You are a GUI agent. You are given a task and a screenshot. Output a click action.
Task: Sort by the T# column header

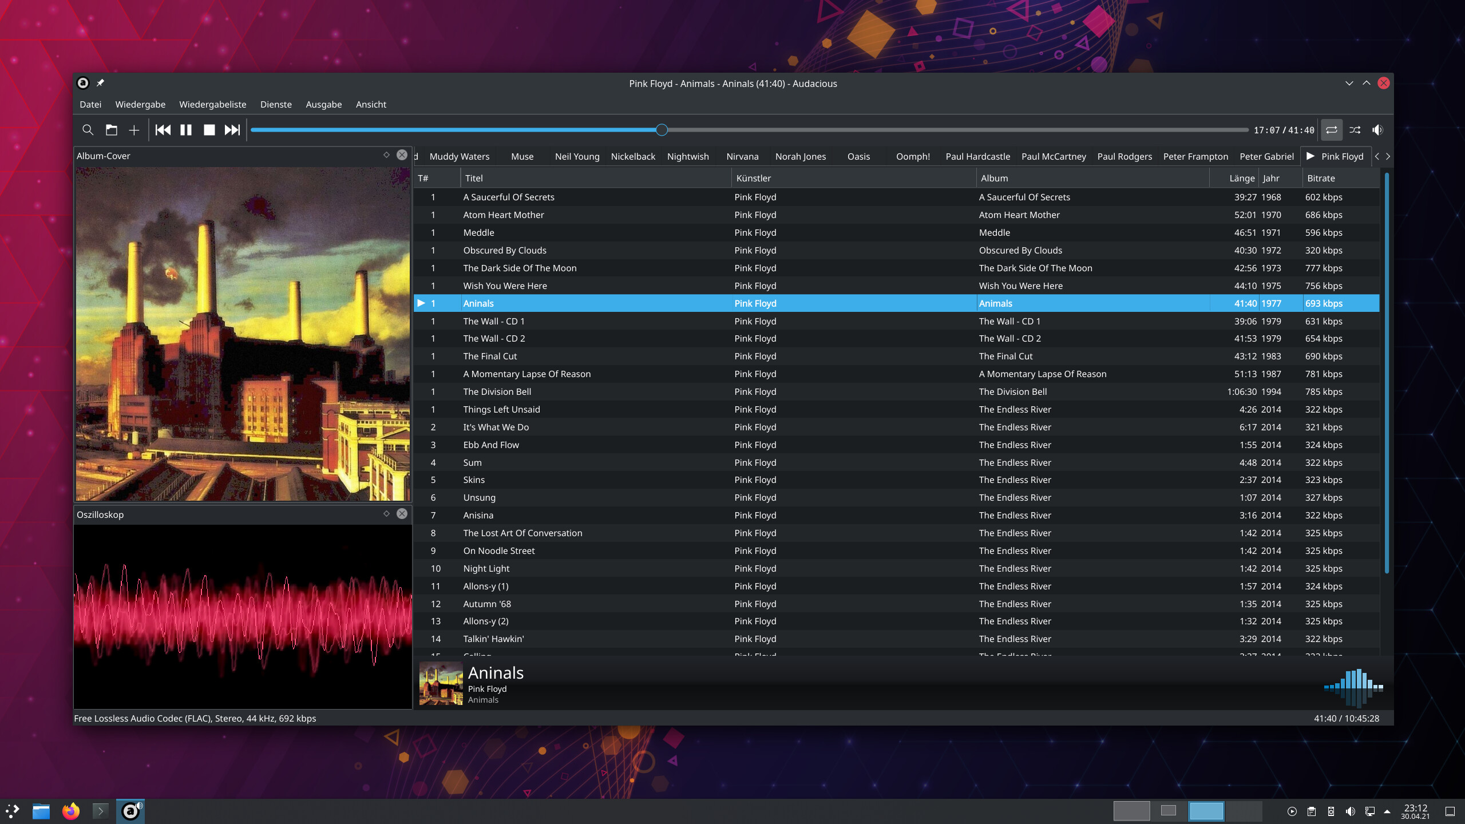[x=437, y=178]
